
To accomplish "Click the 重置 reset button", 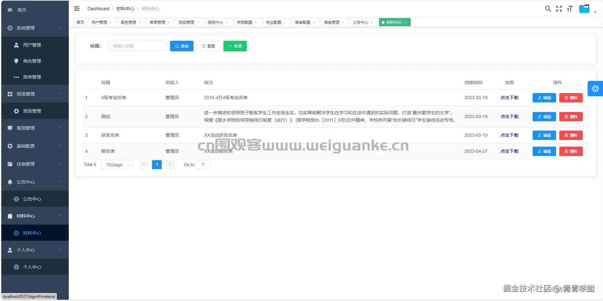I will 208,46.
